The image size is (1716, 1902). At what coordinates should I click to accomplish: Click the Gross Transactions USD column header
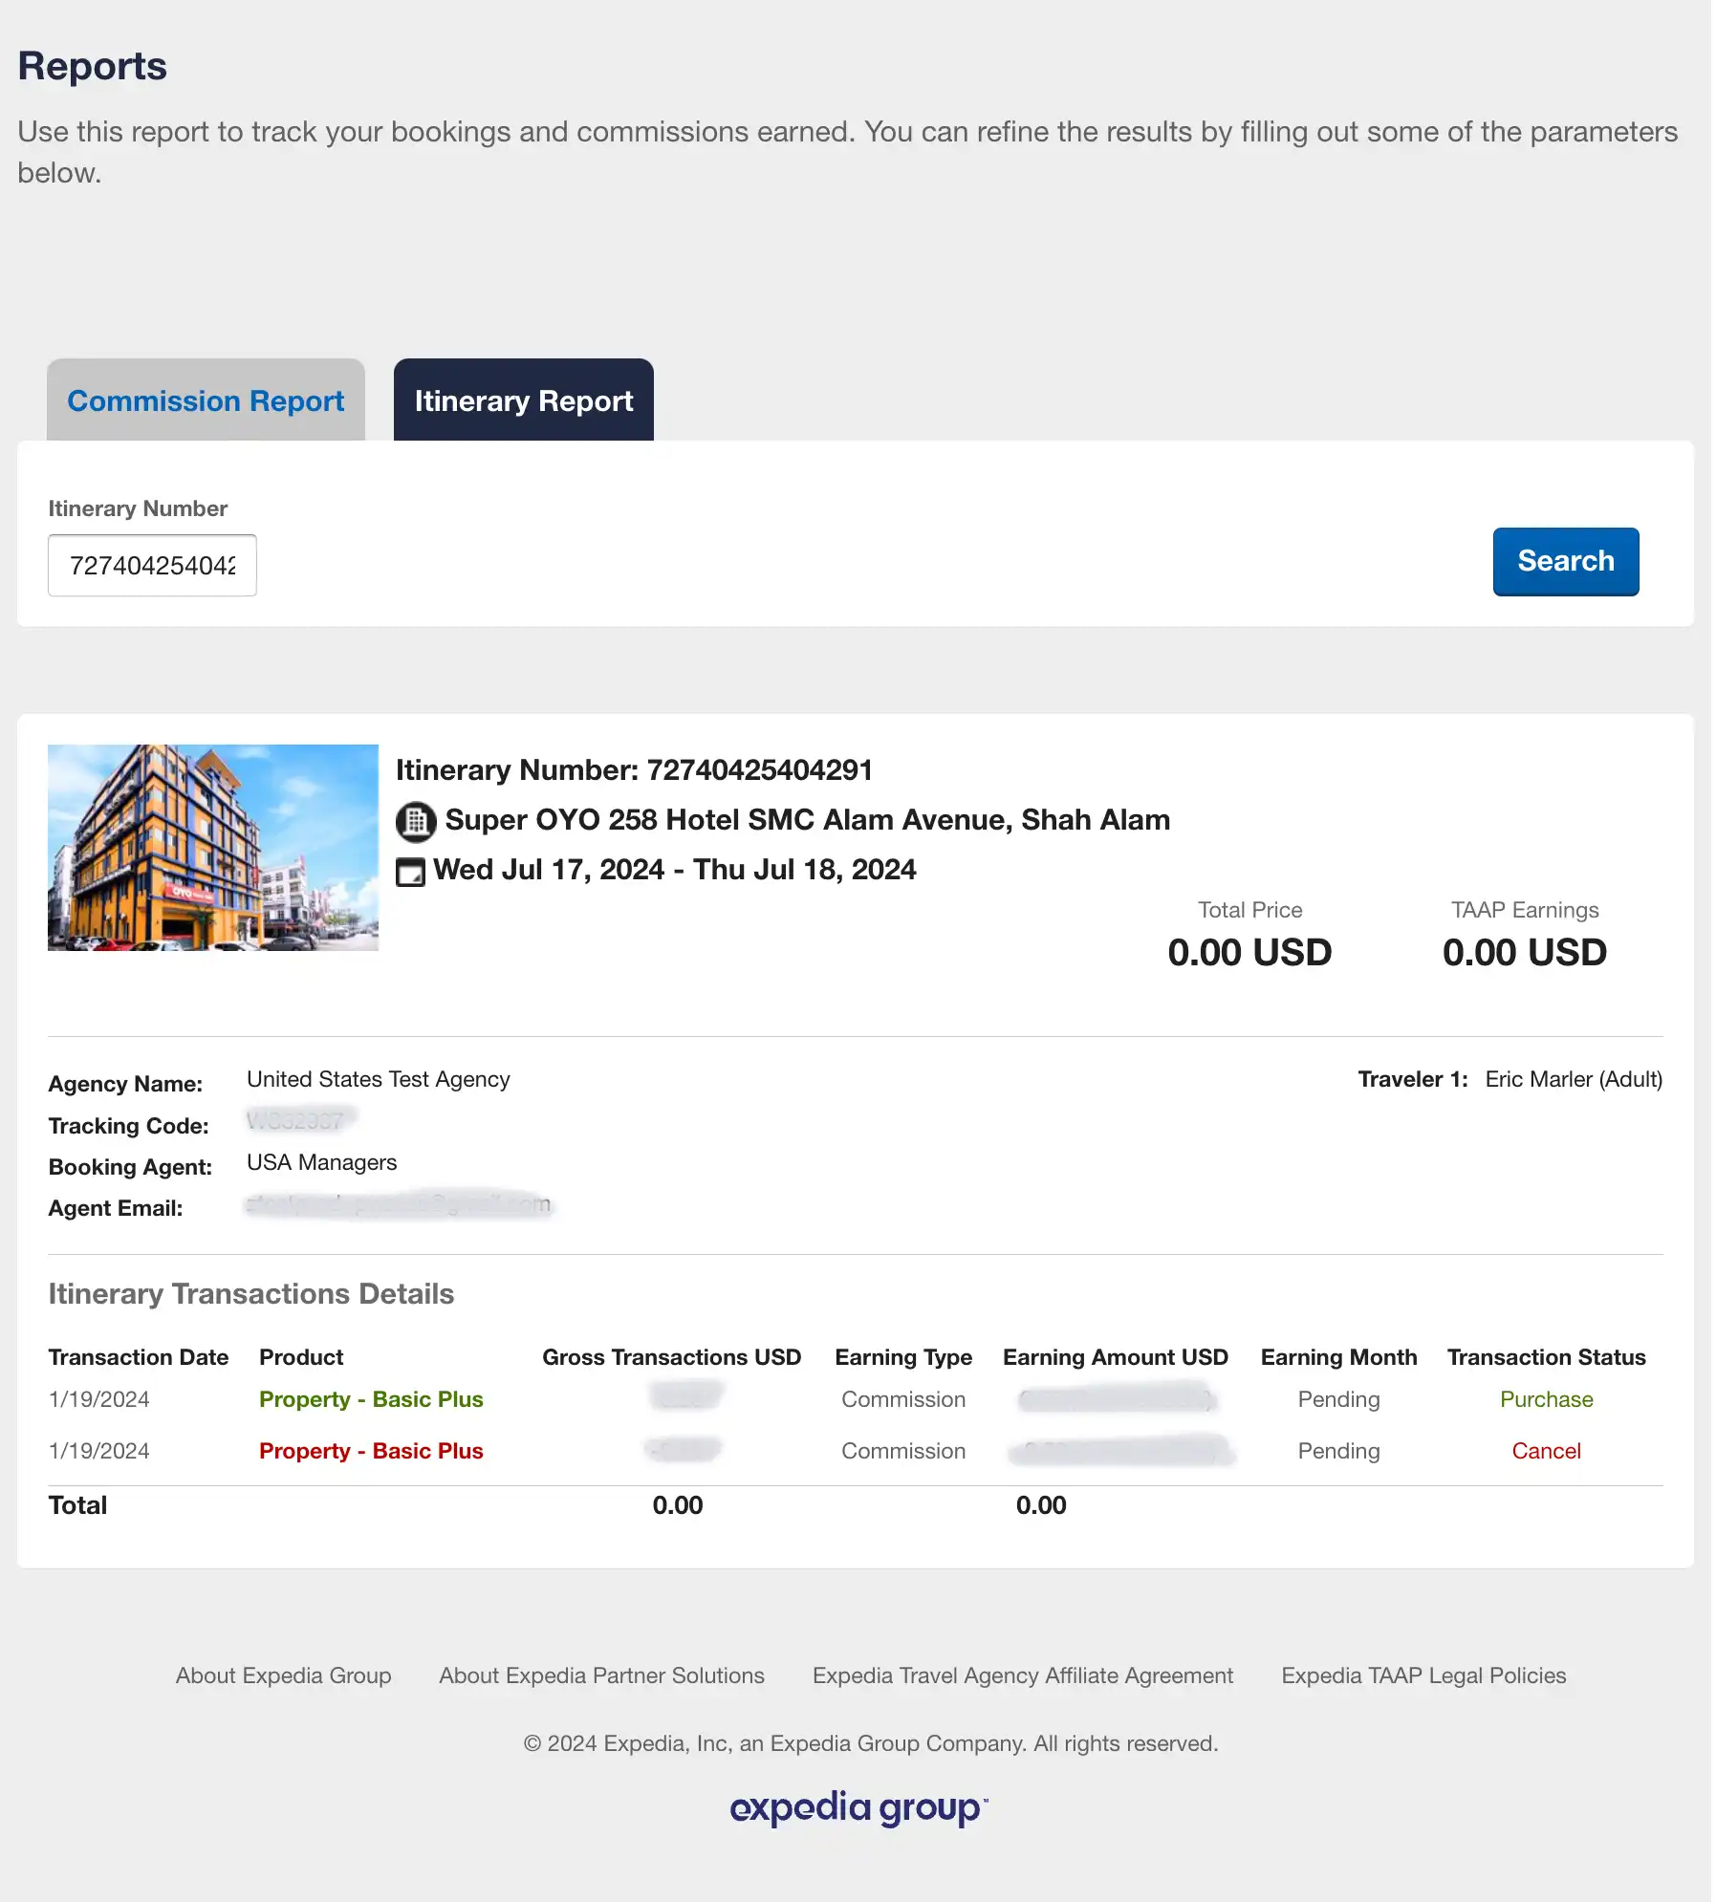pyautogui.click(x=671, y=1357)
